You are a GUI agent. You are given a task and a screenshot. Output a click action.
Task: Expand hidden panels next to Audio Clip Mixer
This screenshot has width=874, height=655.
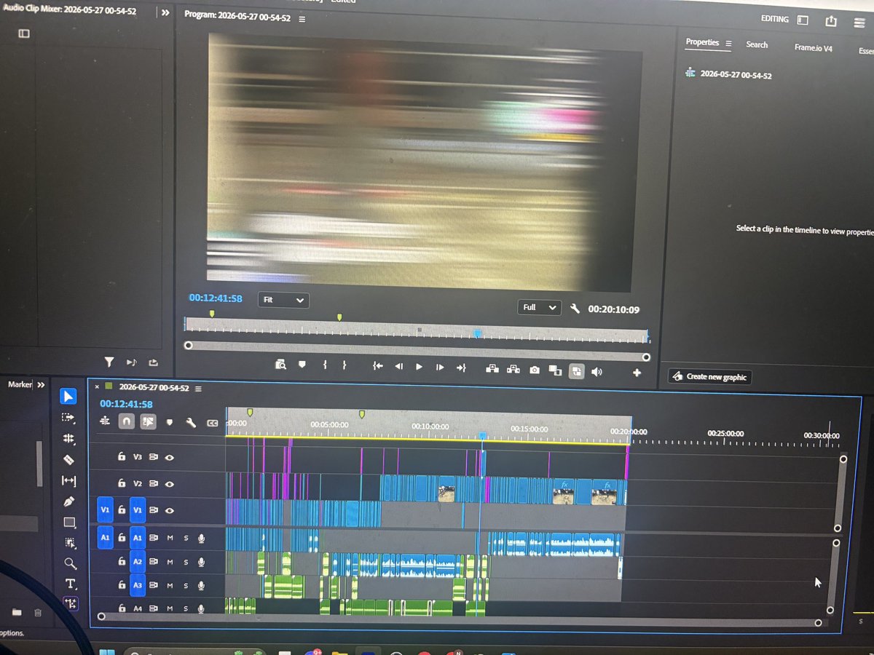pos(165,13)
